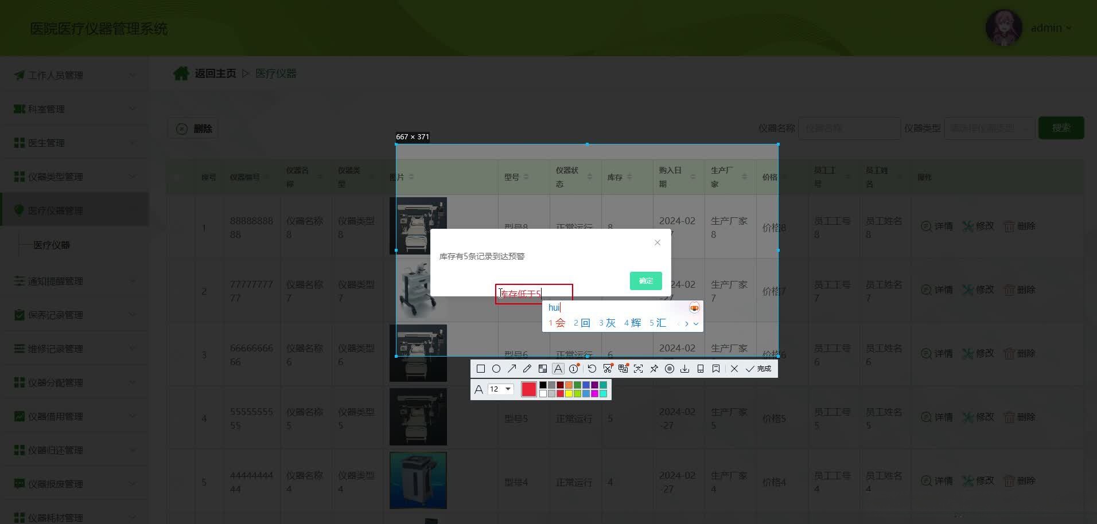
Task: Expand 仪器类型管理 sidebar menu
Action: tap(75, 177)
